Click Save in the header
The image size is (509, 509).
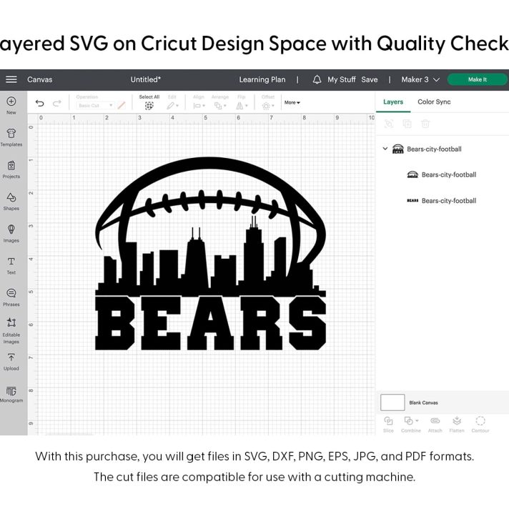tap(370, 79)
